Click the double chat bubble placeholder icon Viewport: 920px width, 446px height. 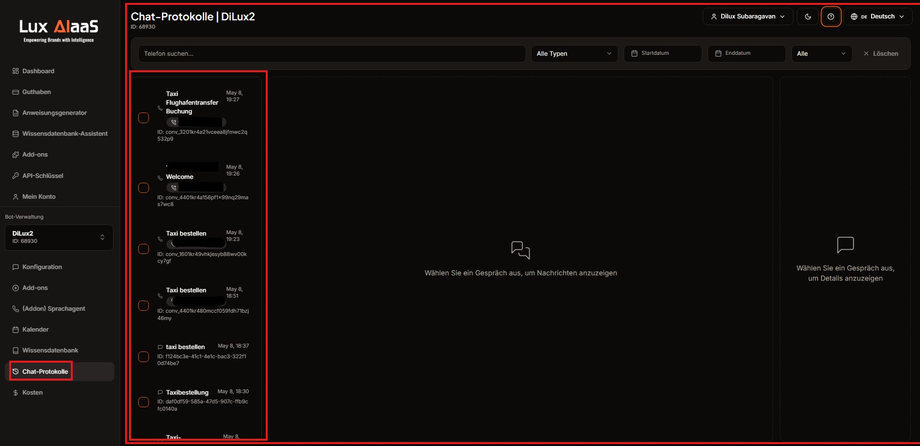tap(520, 250)
